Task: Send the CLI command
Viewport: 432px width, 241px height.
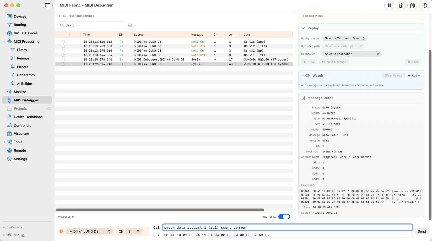Action: pos(422,231)
